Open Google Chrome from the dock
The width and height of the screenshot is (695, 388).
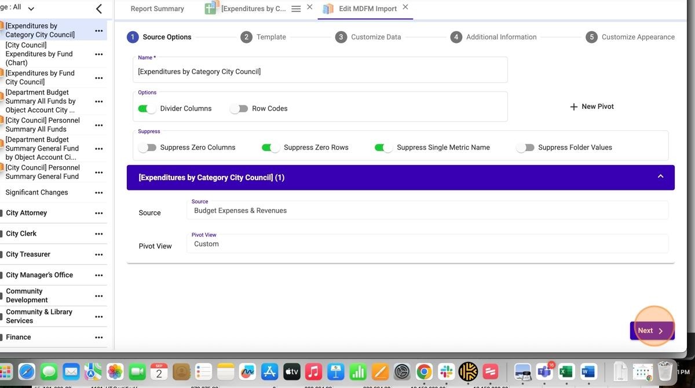[424, 372]
